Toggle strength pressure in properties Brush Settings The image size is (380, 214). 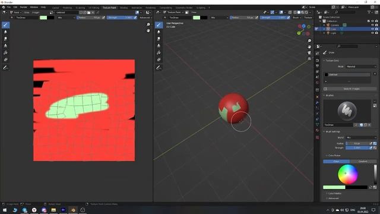tap(370, 148)
